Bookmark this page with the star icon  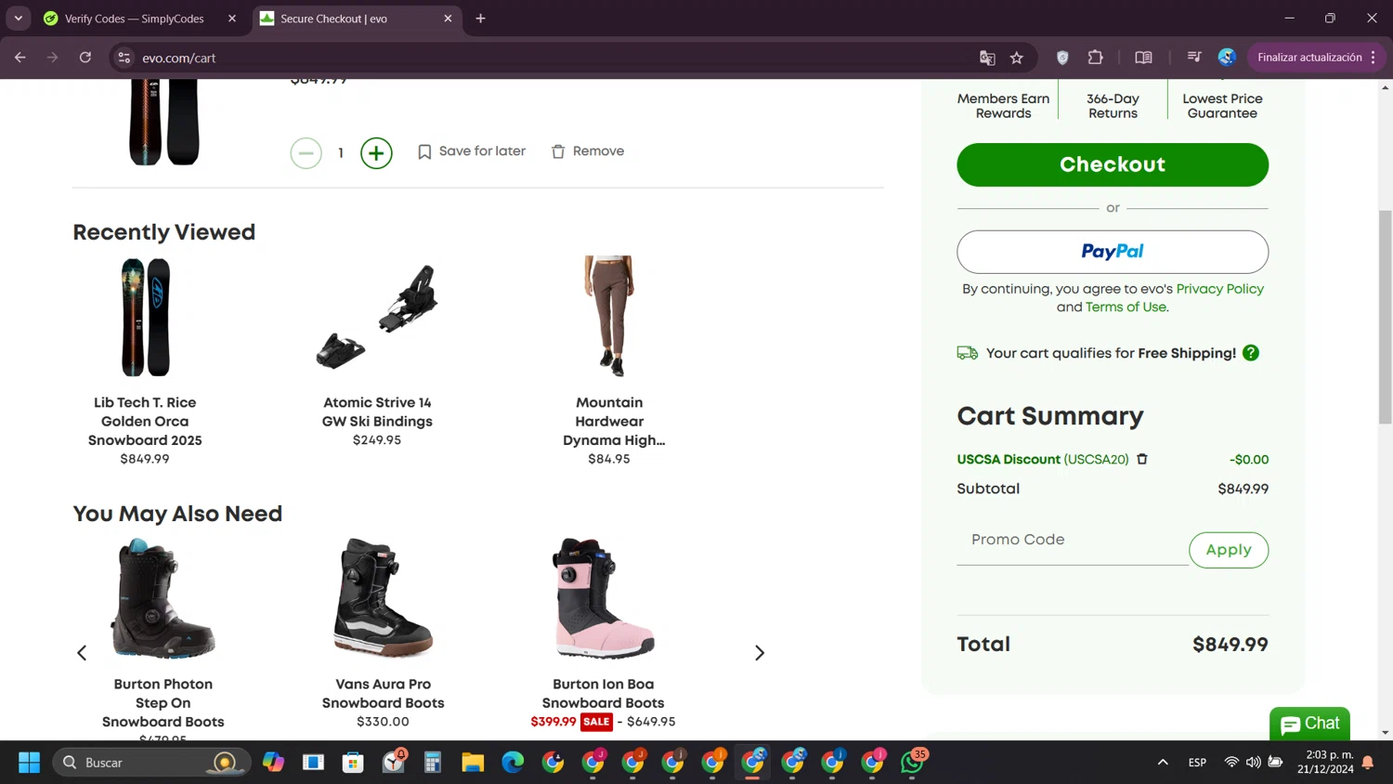tap(1017, 58)
